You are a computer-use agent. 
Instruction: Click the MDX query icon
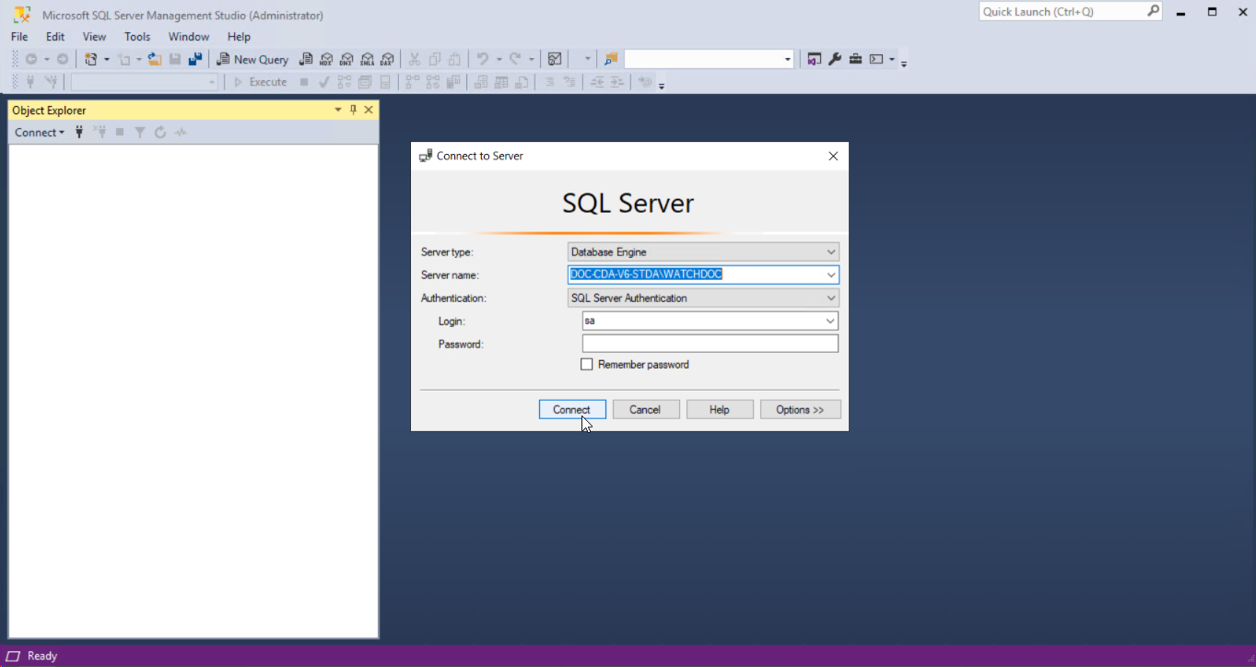click(326, 59)
